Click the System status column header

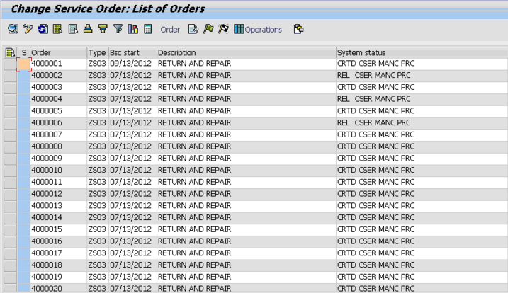pos(422,52)
